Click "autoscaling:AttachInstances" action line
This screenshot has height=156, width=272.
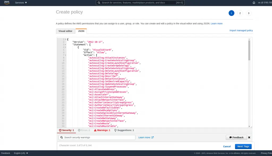pyautogui.click(x=107, y=58)
